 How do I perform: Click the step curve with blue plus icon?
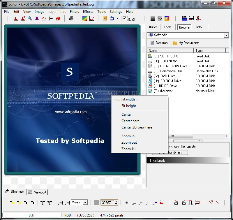[155, 203]
